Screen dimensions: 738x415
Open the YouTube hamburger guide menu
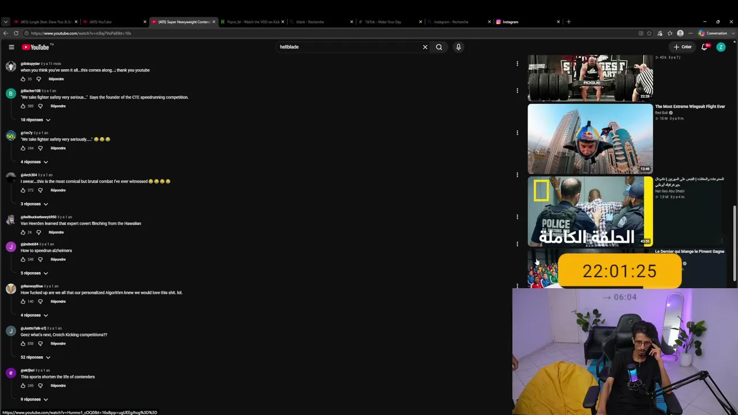[x=11, y=47]
